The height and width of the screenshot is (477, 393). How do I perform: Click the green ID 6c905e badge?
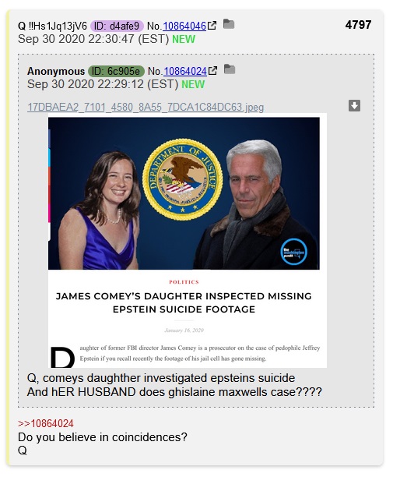tap(116, 71)
